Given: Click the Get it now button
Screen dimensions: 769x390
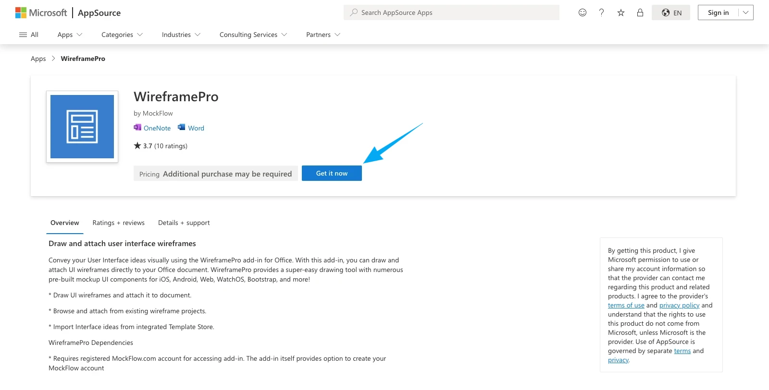Looking at the screenshot, I should pos(332,173).
